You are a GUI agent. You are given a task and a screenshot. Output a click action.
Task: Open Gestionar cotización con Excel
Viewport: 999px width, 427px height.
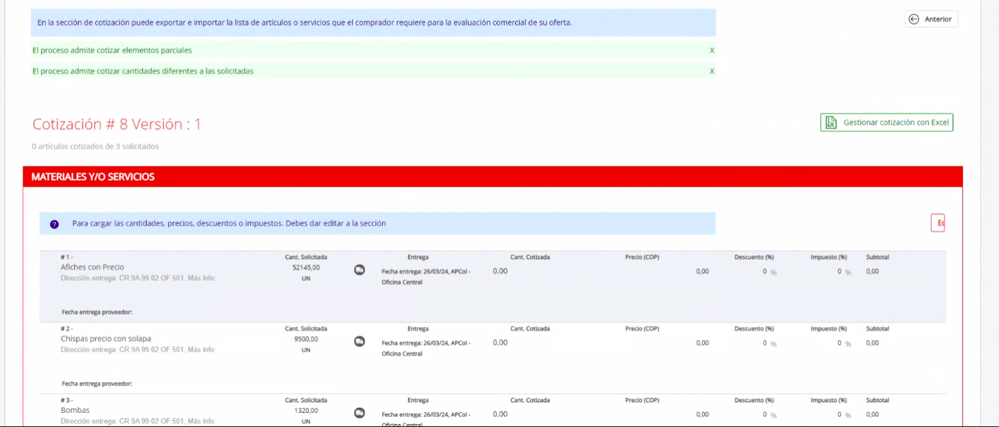tap(887, 123)
